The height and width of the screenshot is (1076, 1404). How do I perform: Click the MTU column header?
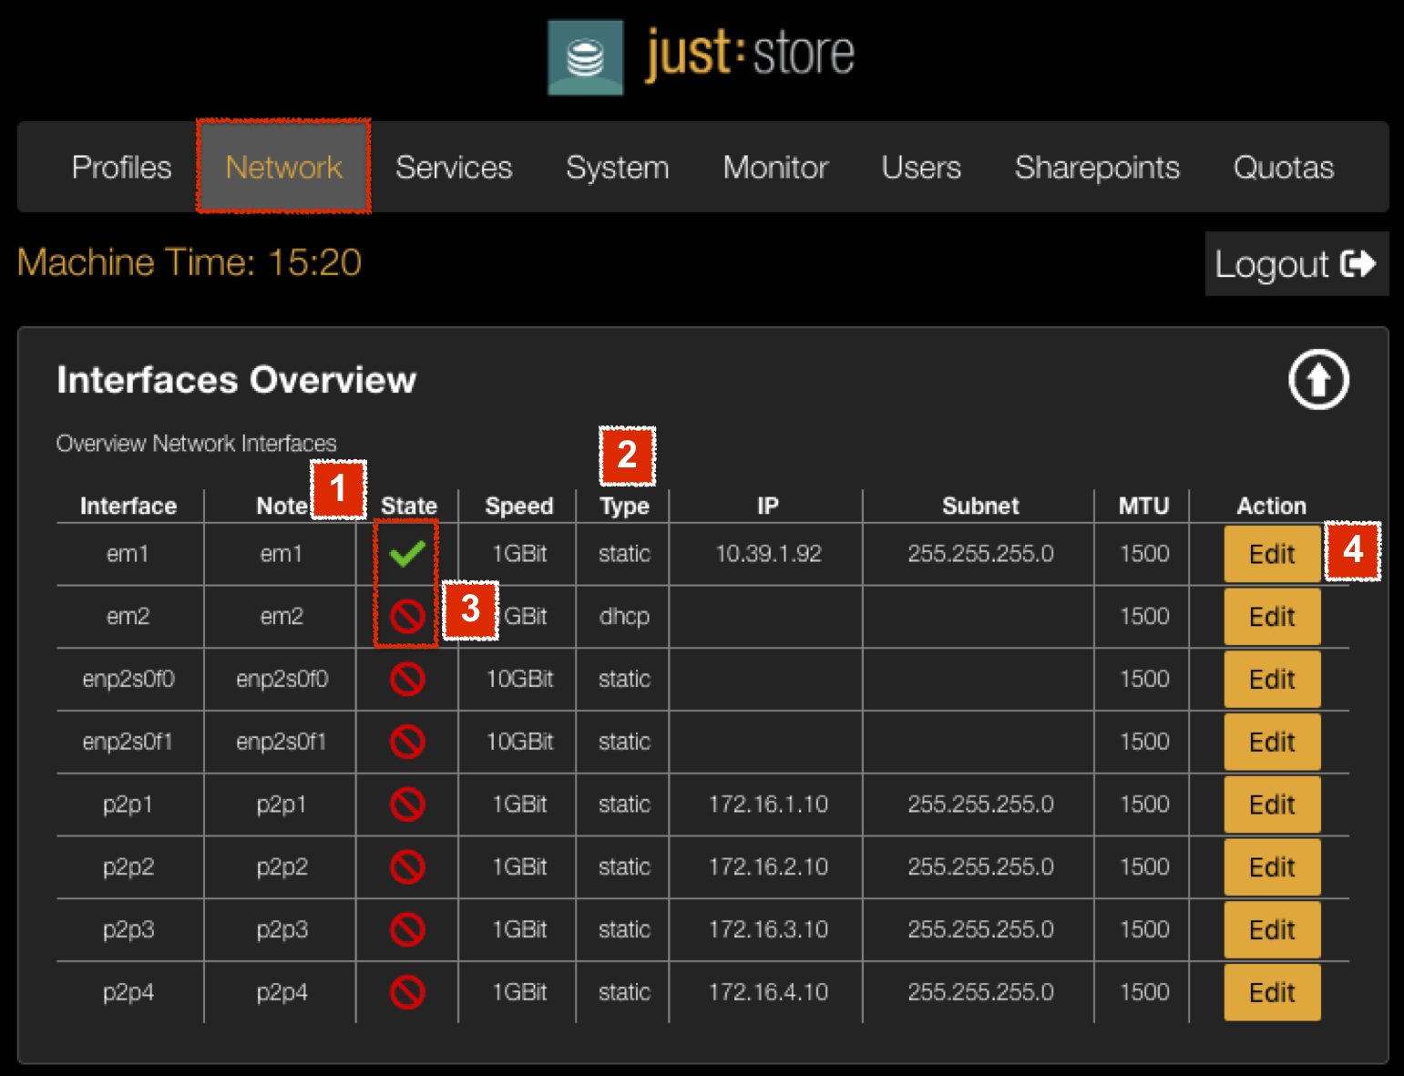[x=1143, y=506]
